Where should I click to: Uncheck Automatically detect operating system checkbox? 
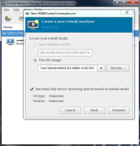32,89
